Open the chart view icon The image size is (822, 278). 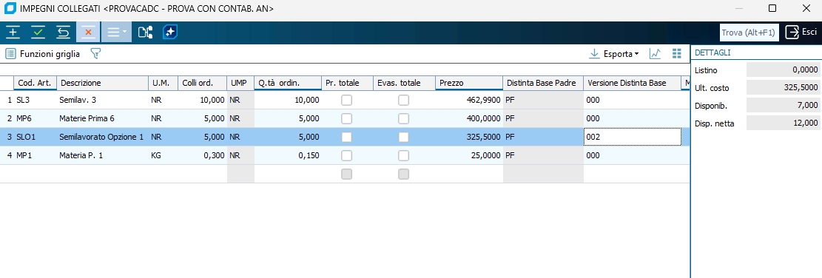click(x=655, y=53)
